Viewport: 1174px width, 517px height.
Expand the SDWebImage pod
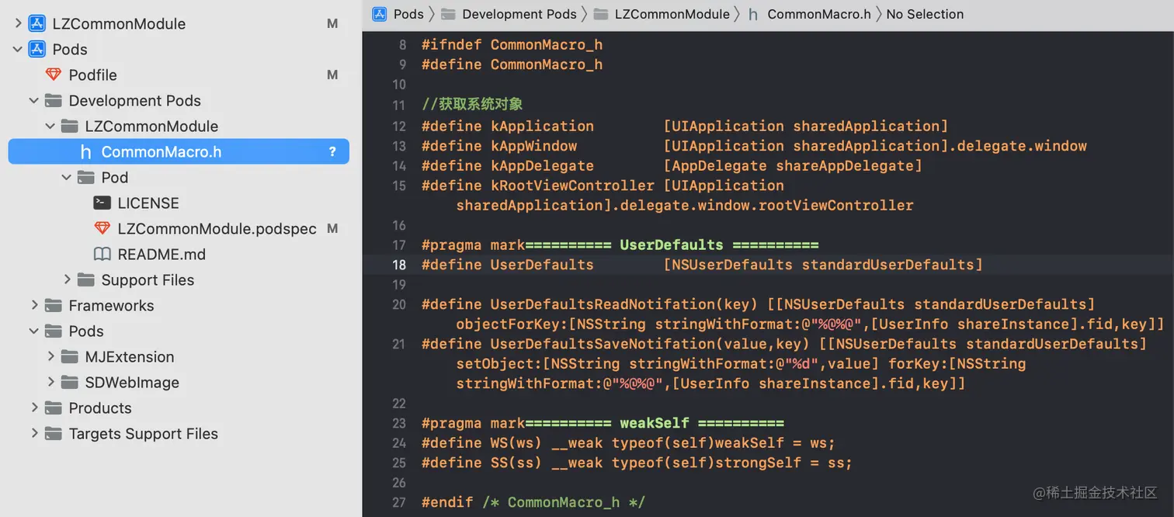click(50, 382)
